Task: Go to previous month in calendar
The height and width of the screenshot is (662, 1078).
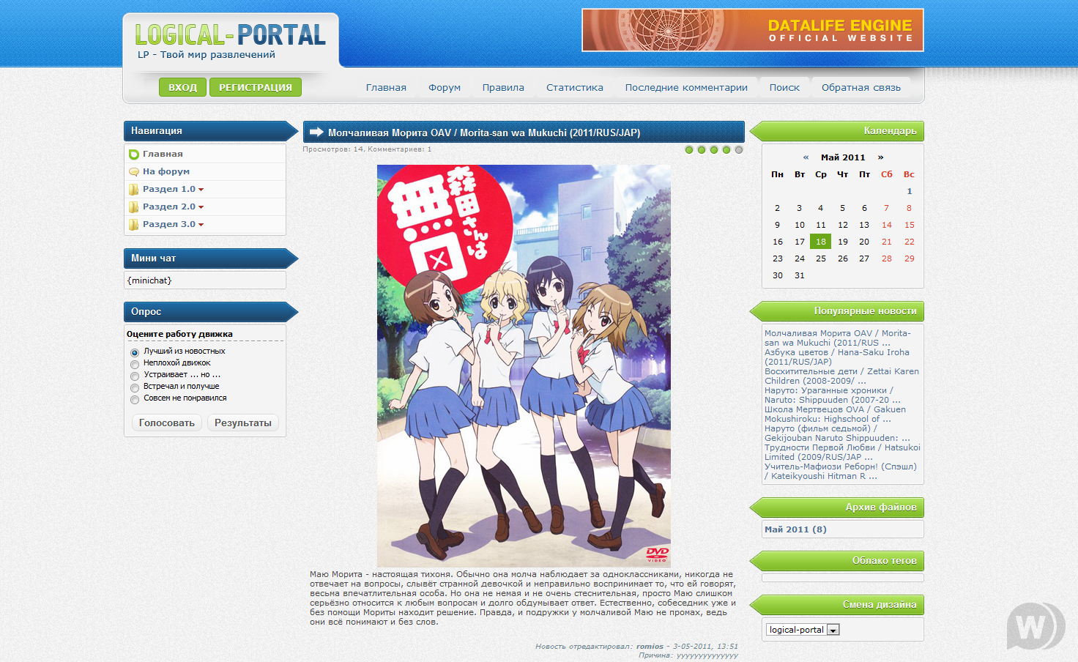Action: coord(806,157)
